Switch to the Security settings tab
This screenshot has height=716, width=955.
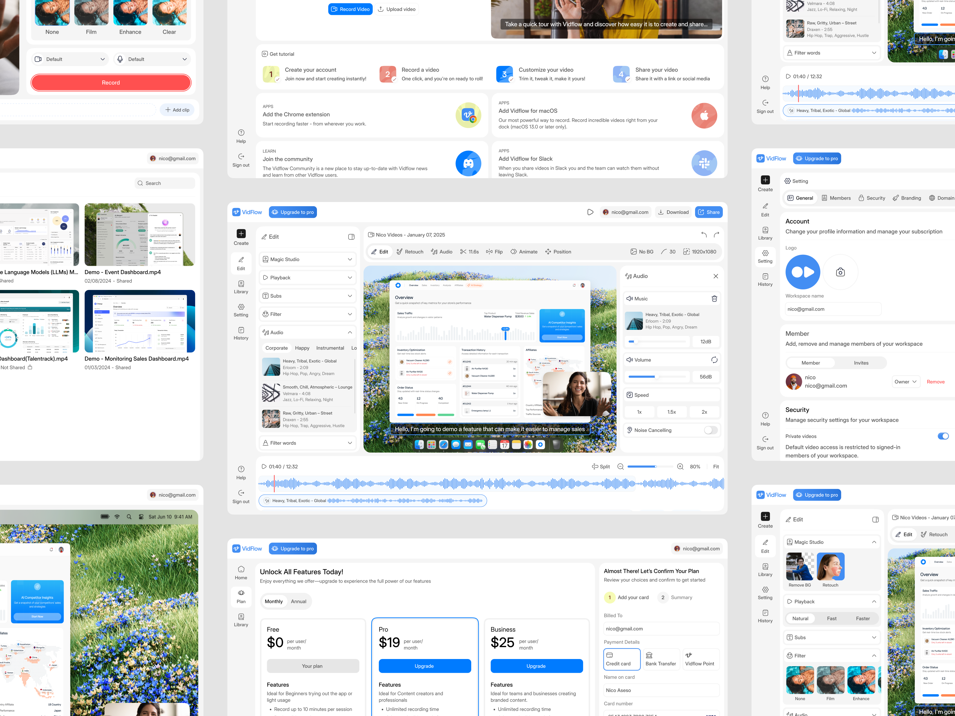click(x=872, y=198)
